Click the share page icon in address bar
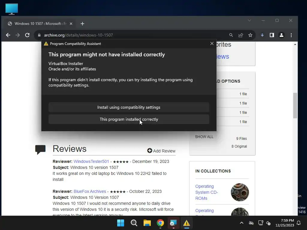 [241, 35]
